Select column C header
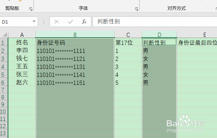This screenshot has width=217, height=138. (128, 35)
